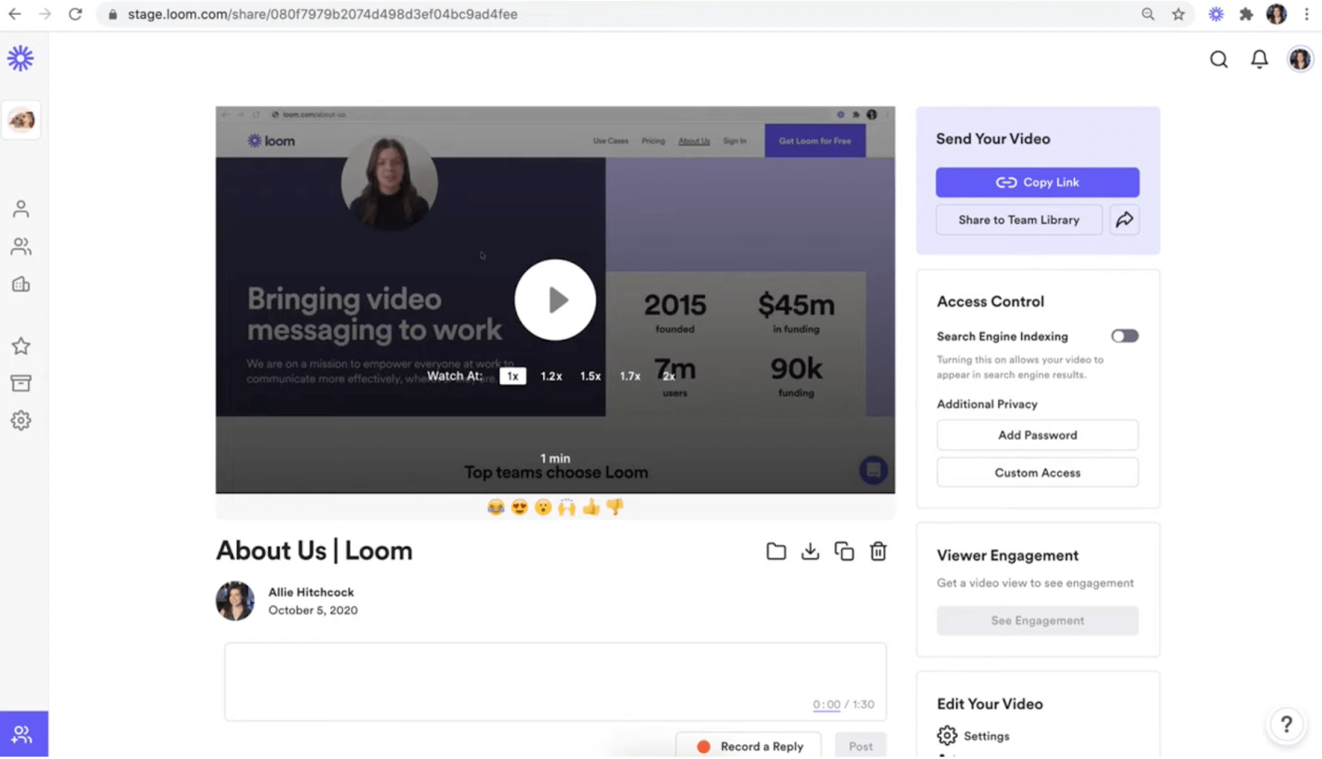Open Custom Access options
Viewport: 1322px width, 759px height.
click(1038, 472)
